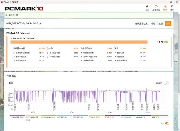This screenshot has height=131, width=180.
Task: Click the pencil icon to rename result
Action: point(40,23)
